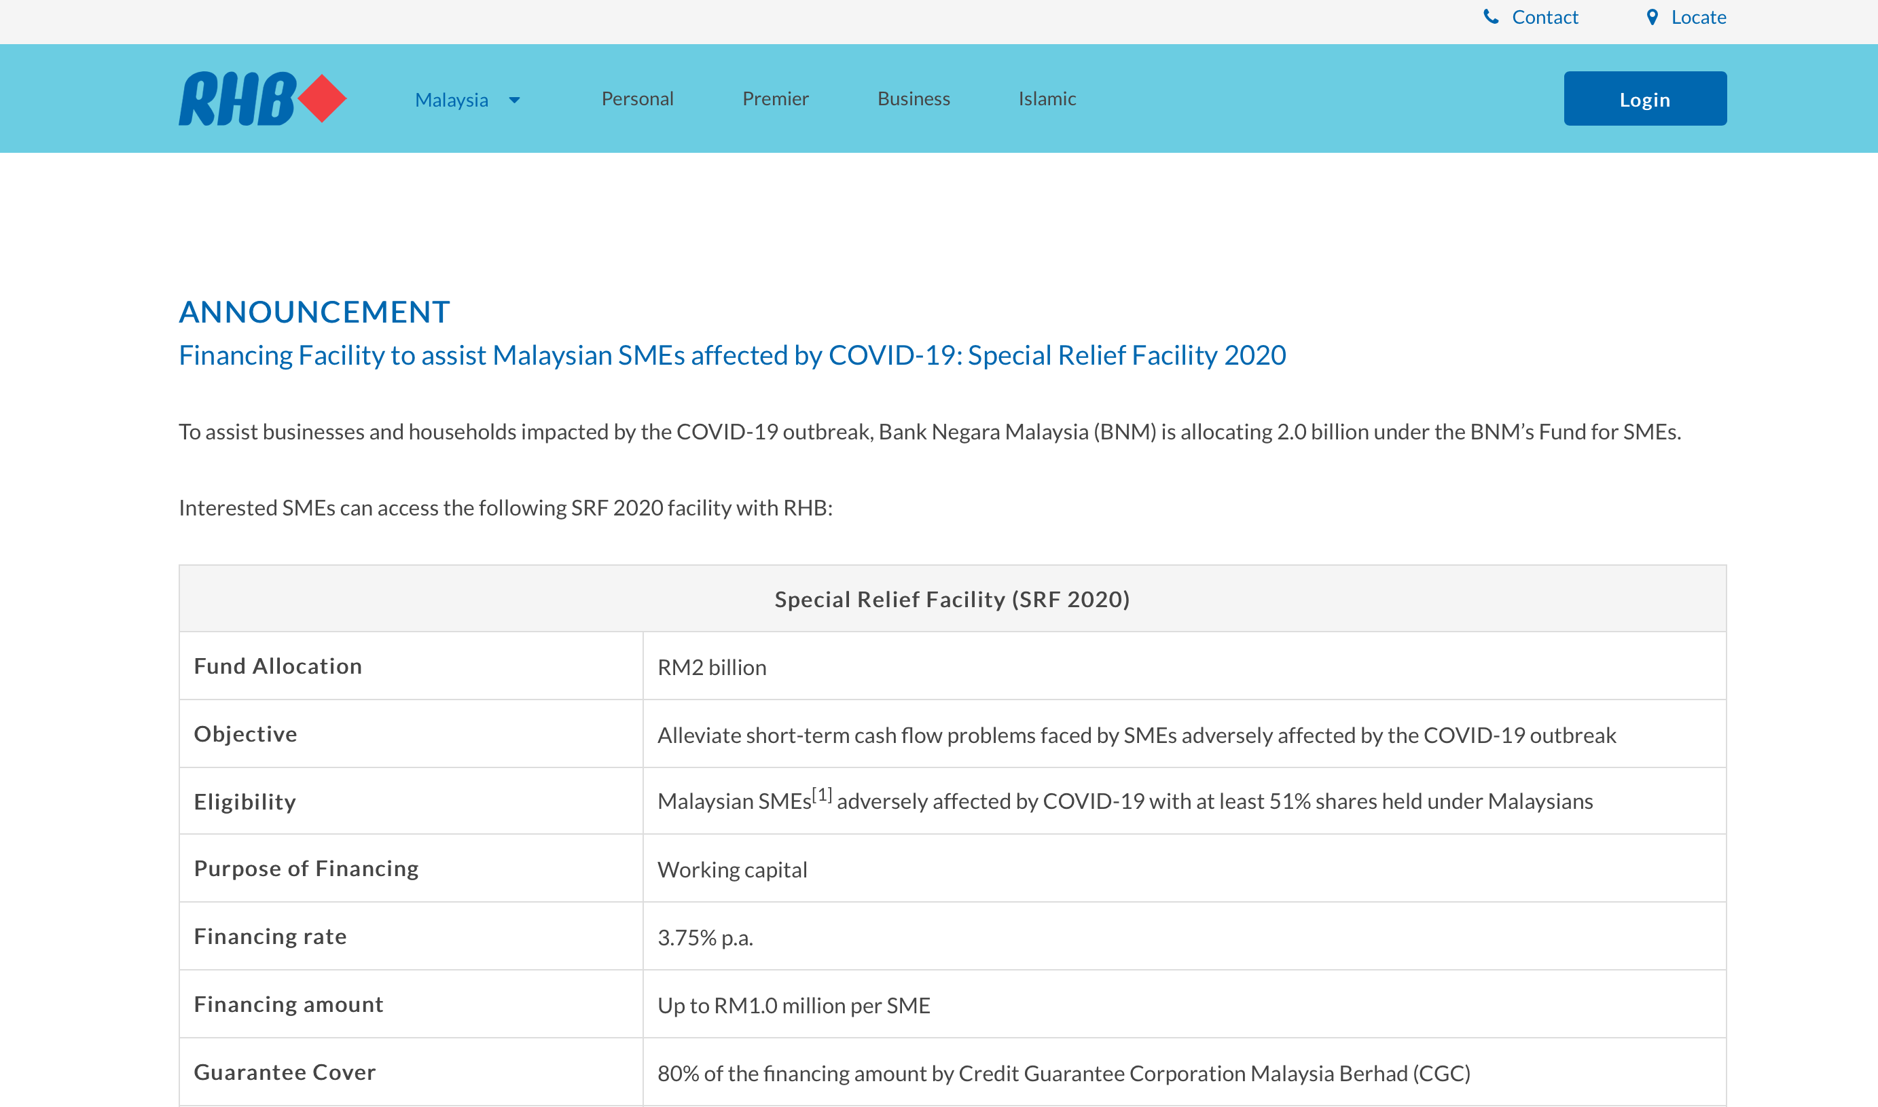The height and width of the screenshot is (1107, 1878).
Task: Select the Eligibility row label
Action: [x=245, y=802]
